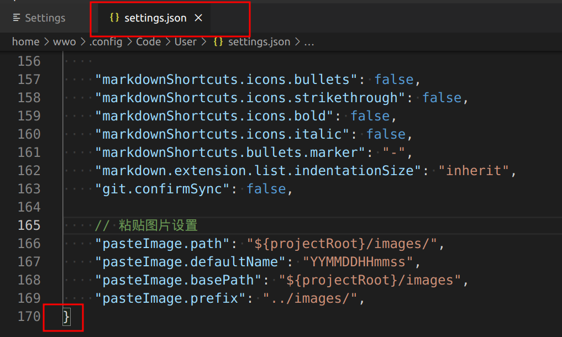
Task: Open the .config breadcrumb dropdown
Action: [106, 42]
